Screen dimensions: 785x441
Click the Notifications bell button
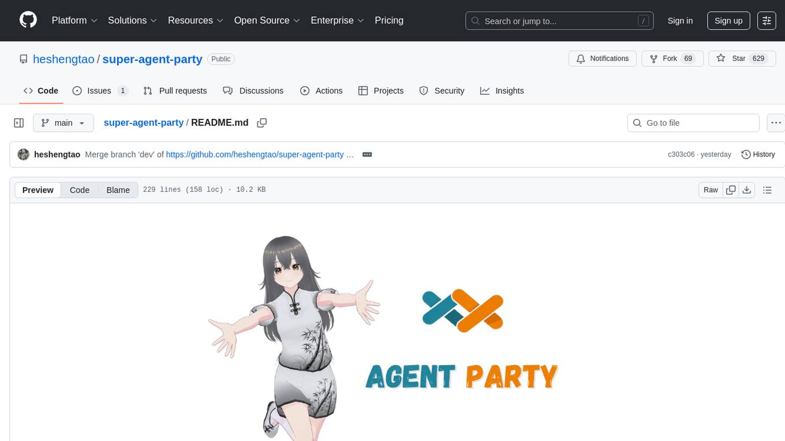click(603, 59)
